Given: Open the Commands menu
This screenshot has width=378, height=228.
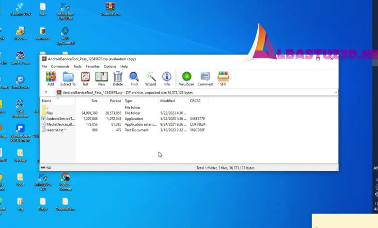Looking at the screenshot, I should [x=60, y=66].
